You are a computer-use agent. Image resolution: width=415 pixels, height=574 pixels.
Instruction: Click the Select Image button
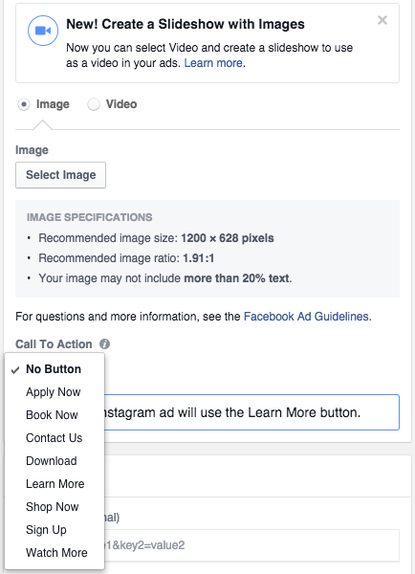(61, 175)
